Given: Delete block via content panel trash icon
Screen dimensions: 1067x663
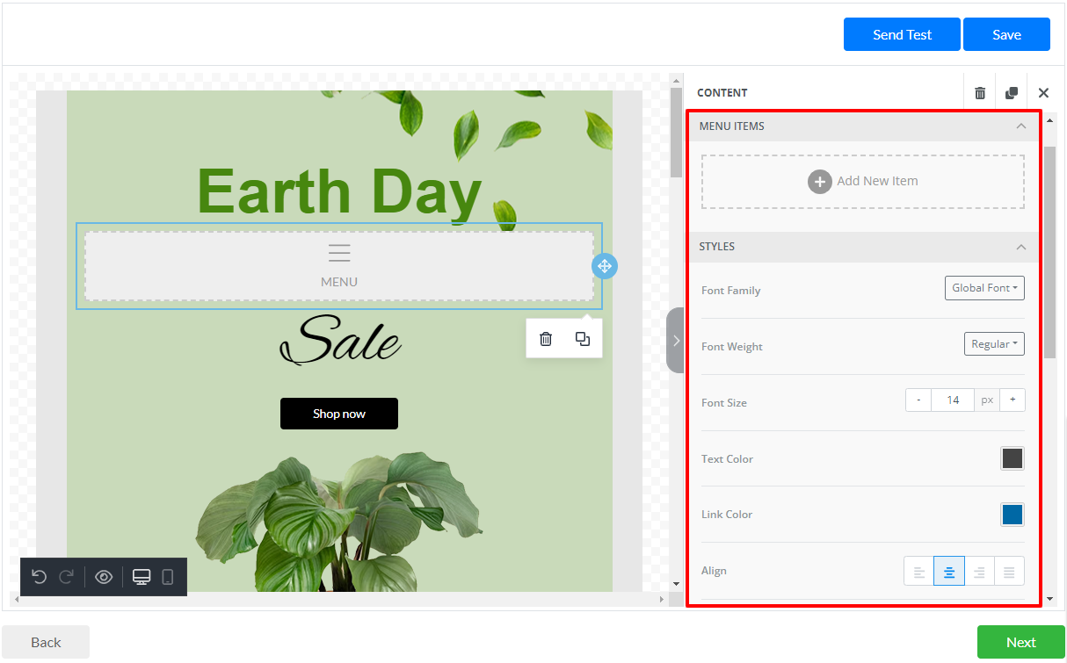Looking at the screenshot, I should click(x=980, y=93).
